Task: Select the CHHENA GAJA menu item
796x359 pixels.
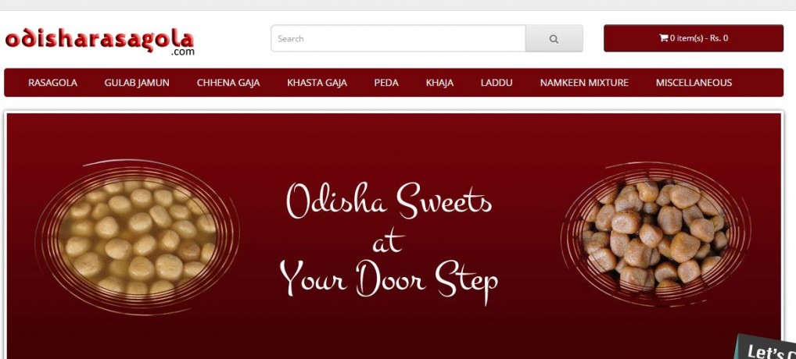Action: 228,83
